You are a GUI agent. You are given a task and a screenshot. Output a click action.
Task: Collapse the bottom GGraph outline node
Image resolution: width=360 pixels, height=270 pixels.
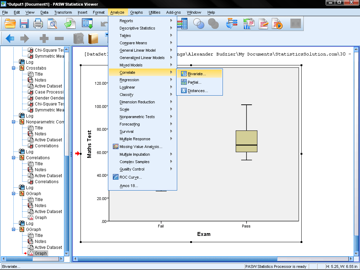14,229
